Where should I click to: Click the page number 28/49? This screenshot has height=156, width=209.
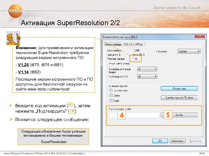(202, 153)
